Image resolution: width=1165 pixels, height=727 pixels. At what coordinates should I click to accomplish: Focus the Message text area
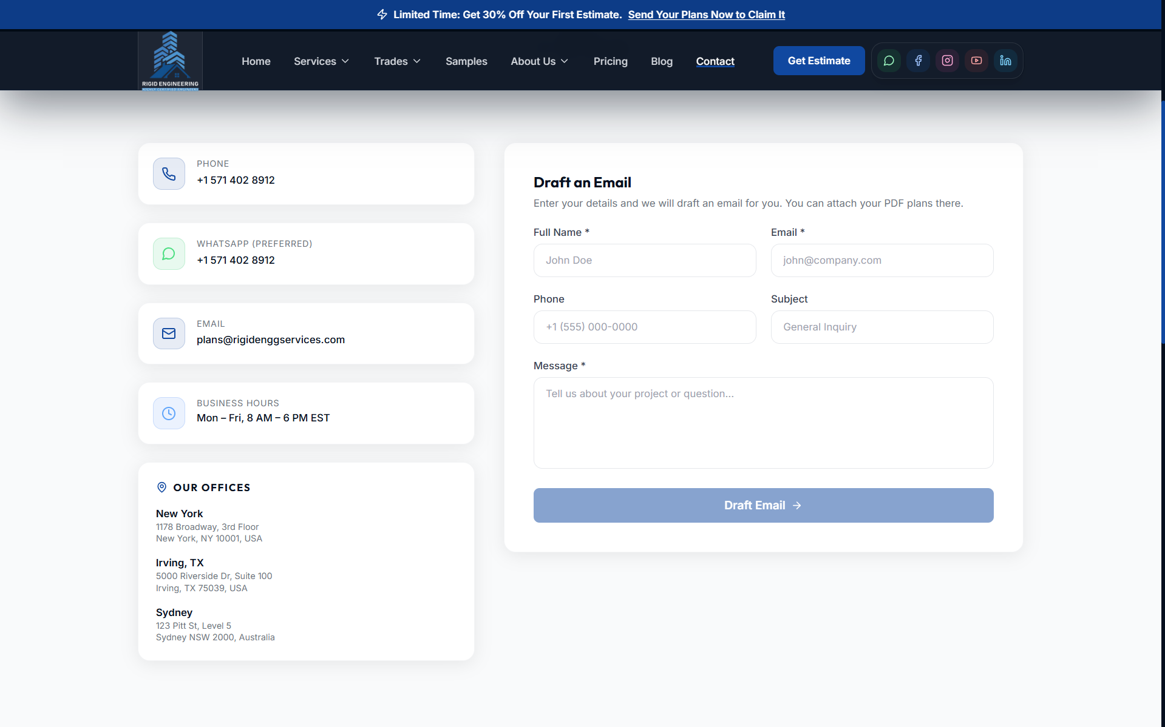point(763,423)
